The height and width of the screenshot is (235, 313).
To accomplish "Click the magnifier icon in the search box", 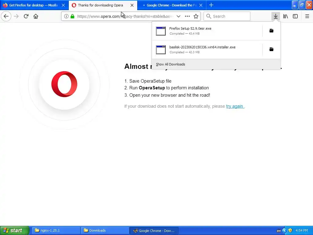I will tap(208, 16).
